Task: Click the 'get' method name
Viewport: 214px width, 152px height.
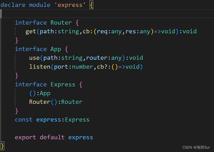Action: (x=31, y=32)
